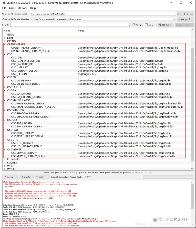The height and width of the screenshot is (228, 196).
Task: Open the build binaries path dropdown
Action: pyautogui.click(x=174, y=19)
